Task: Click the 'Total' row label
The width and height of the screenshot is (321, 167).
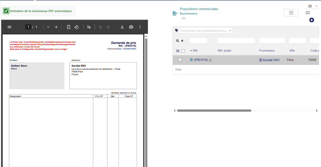Action: [x=178, y=70]
